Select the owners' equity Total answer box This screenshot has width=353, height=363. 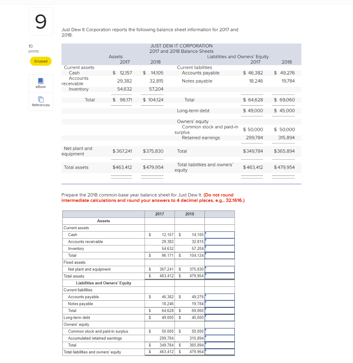pos(220,345)
